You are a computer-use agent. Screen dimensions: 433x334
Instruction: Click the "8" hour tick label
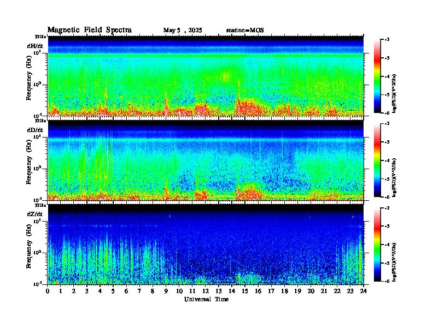[x=153, y=291]
